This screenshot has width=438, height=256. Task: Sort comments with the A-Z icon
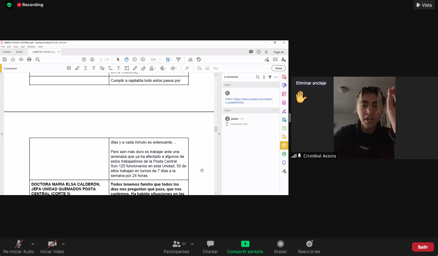(264, 77)
